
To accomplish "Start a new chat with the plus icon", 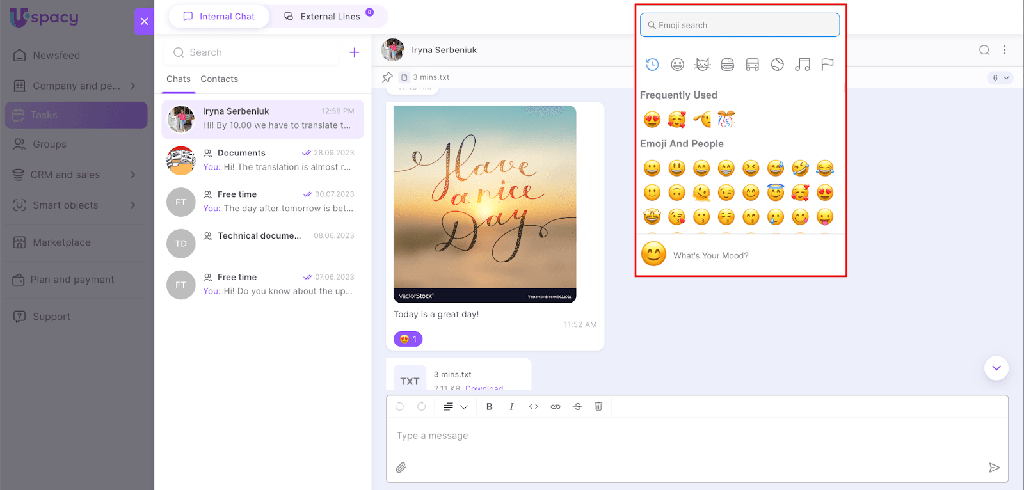I will tap(354, 52).
